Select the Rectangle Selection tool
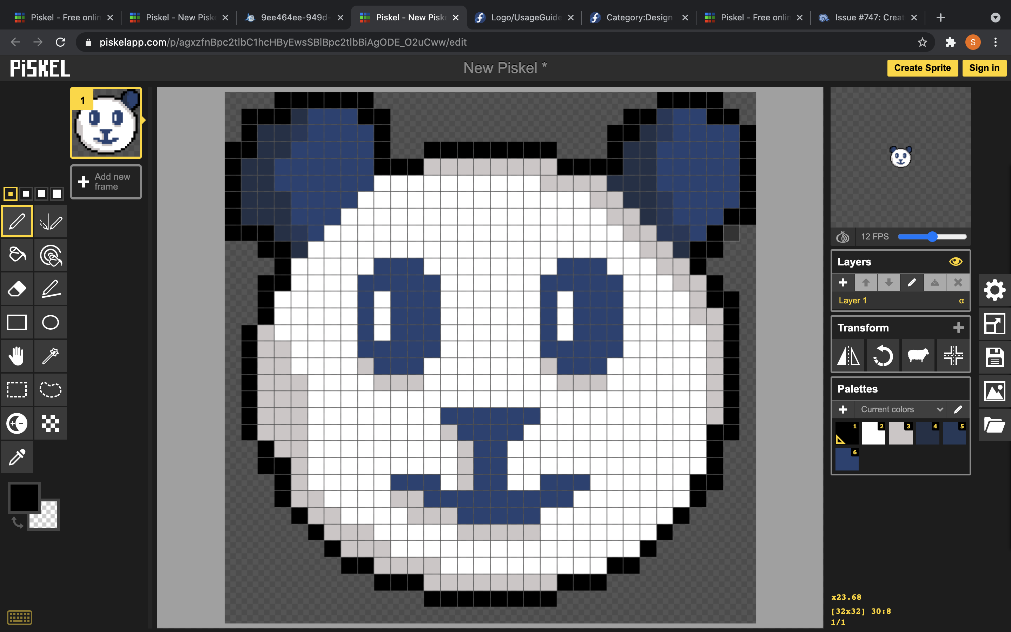The image size is (1011, 632). (17, 390)
